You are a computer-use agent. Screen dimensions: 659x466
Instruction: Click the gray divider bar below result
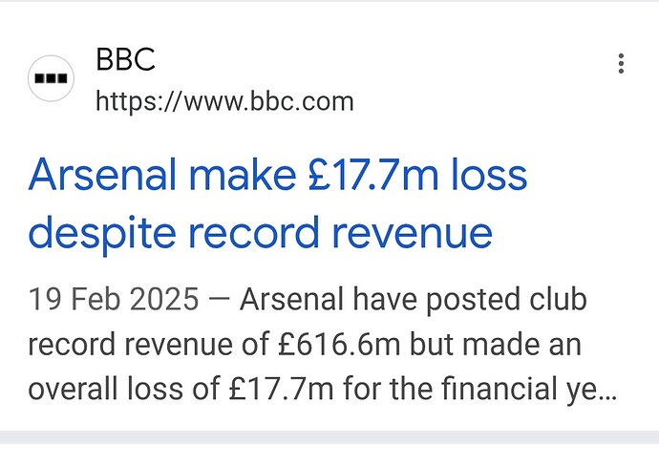tap(329, 437)
